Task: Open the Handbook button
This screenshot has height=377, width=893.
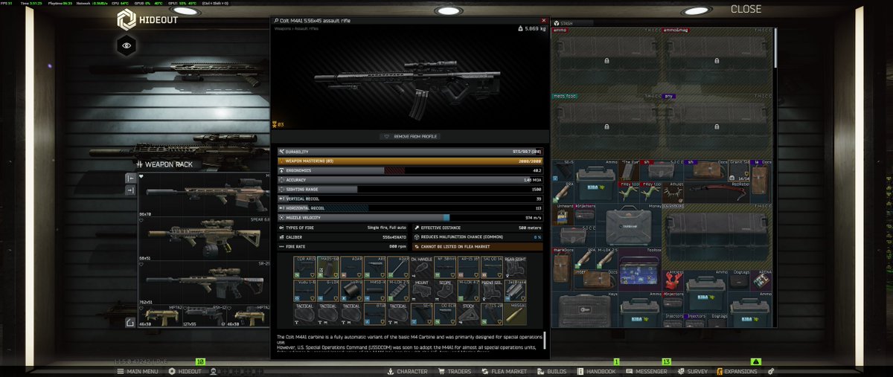Action: (x=596, y=371)
